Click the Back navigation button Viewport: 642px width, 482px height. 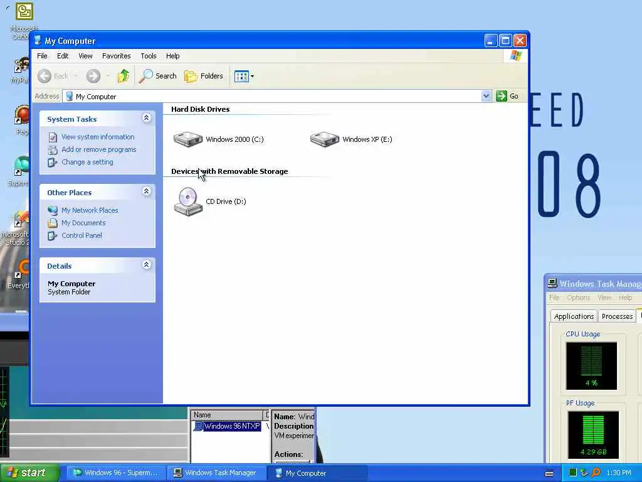pos(53,76)
